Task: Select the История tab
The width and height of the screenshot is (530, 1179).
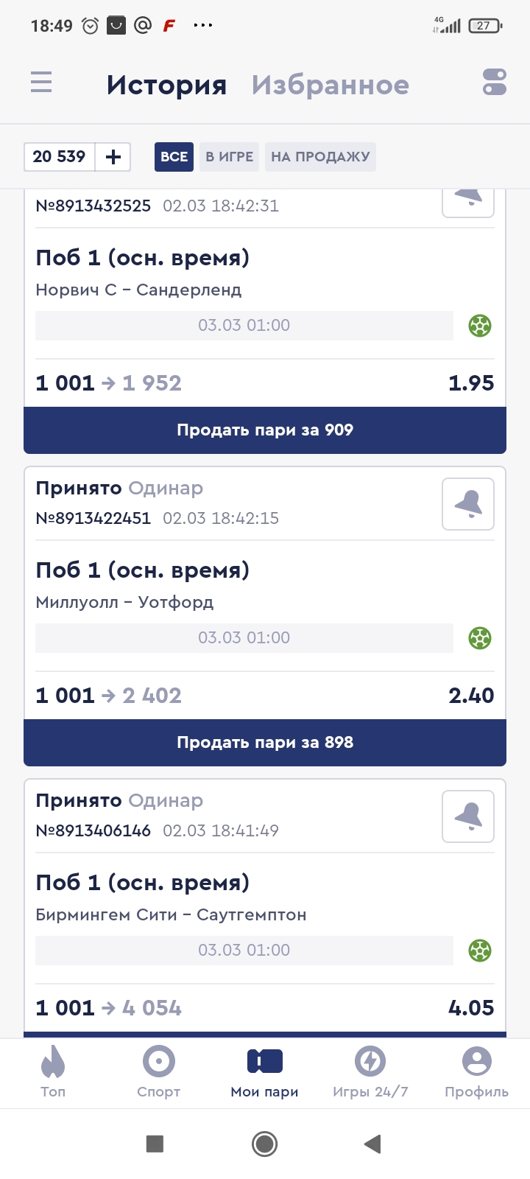Action: coord(166,85)
